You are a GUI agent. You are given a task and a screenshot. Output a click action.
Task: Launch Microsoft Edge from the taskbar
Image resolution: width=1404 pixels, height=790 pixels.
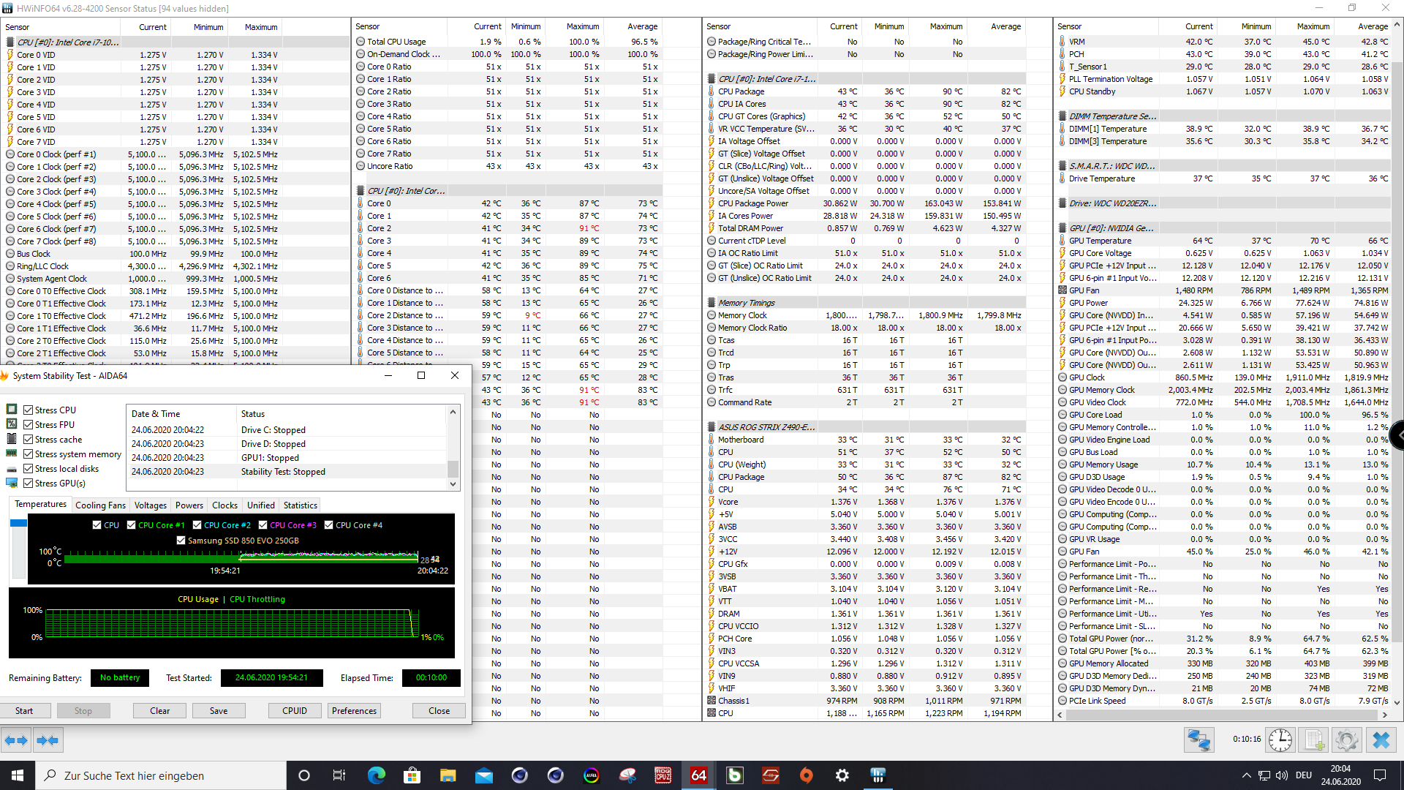[x=376, y=775]
